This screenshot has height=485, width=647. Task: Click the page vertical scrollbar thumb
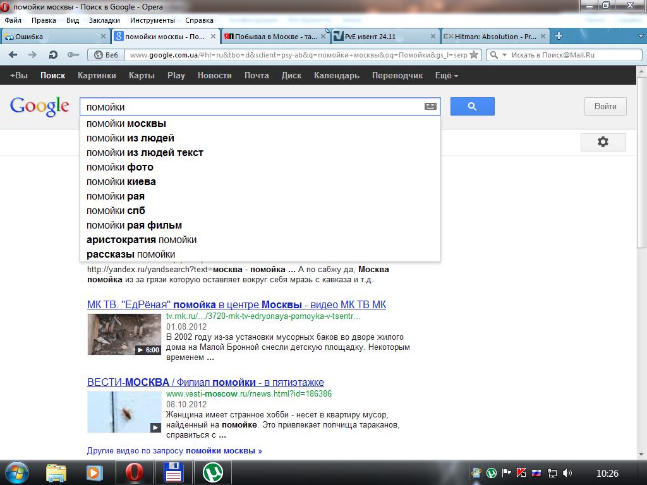(x=642, y=163)
